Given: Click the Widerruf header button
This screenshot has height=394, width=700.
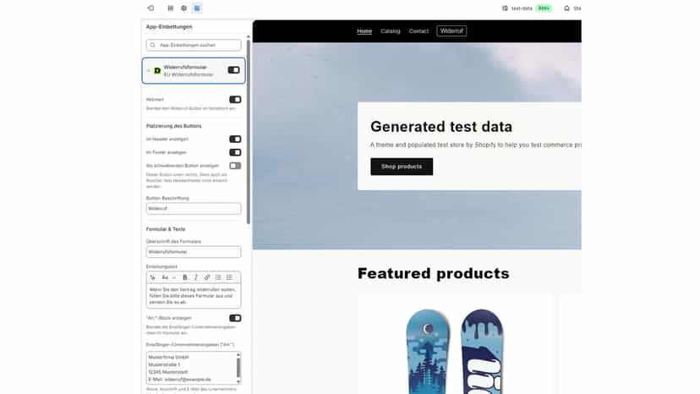Looking at the screenshot, I should 451,30.
